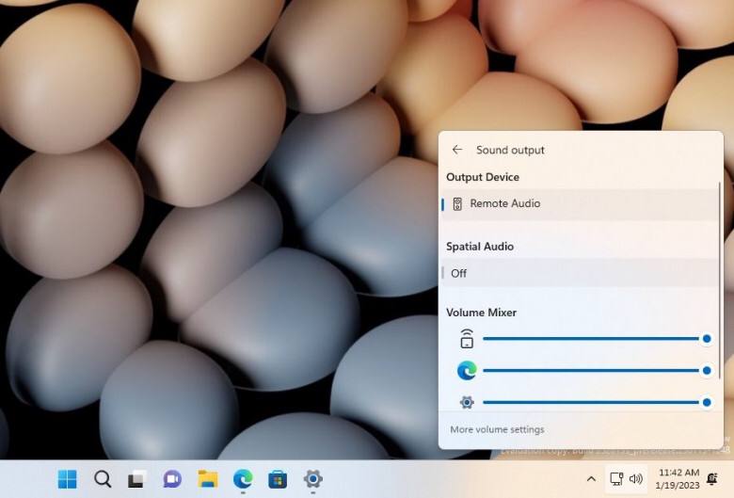
Task: Open taskbar Search
Action: pyautogui.click(x=103, y=479)
